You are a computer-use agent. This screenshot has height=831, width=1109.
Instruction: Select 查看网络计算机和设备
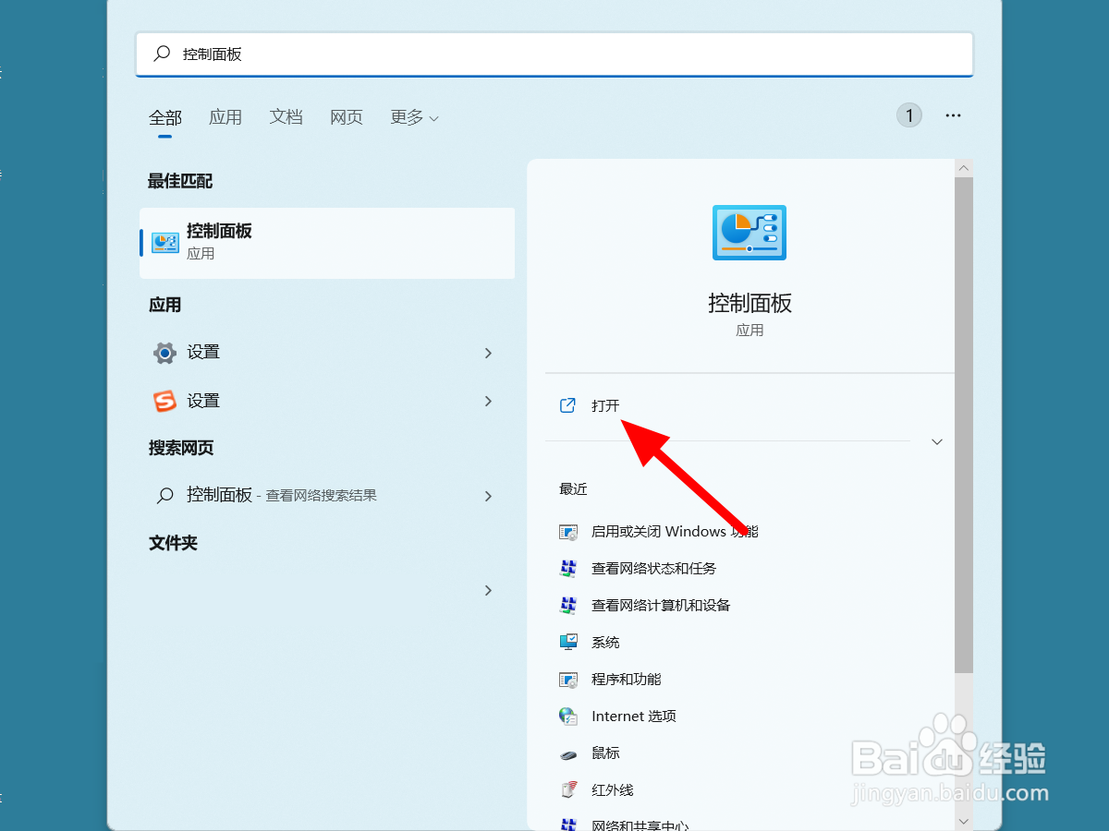coord(659,605)
